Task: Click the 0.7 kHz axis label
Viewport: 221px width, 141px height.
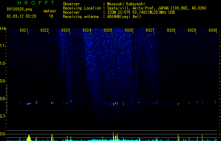Action: point(3,116)
